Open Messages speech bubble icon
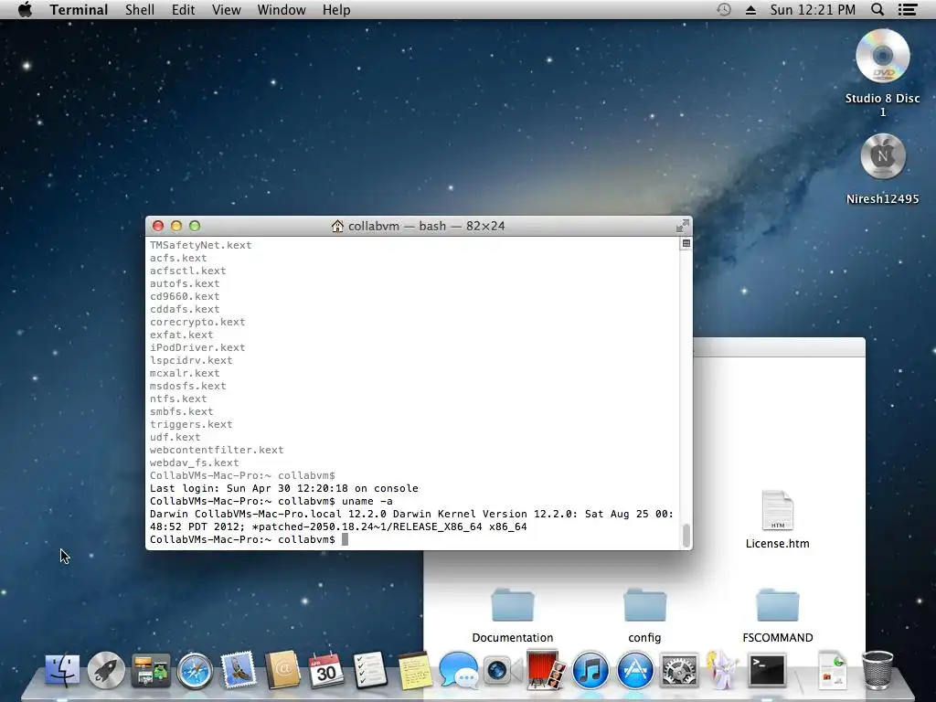This screenshot has height=702, width=936. pyautogui.click(x=459, y=670)
